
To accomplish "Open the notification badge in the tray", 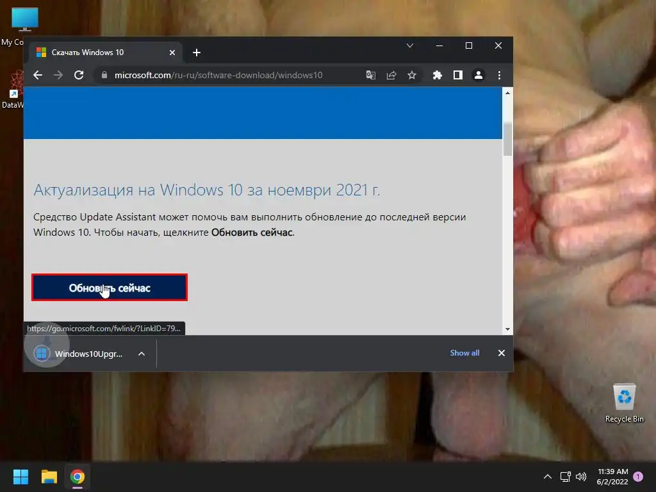I will [x=638, y=477].
